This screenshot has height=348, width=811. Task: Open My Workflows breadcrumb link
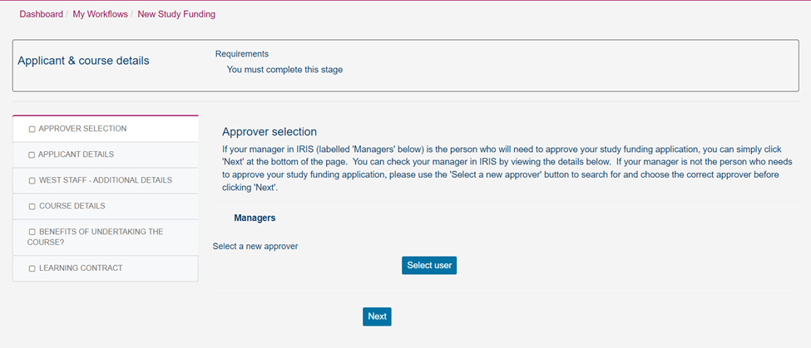coord(100,14)
